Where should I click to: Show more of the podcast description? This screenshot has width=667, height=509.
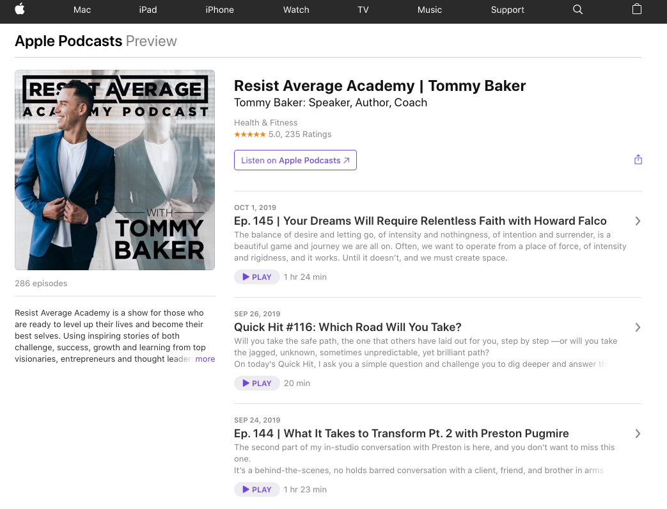pos(205,359)
